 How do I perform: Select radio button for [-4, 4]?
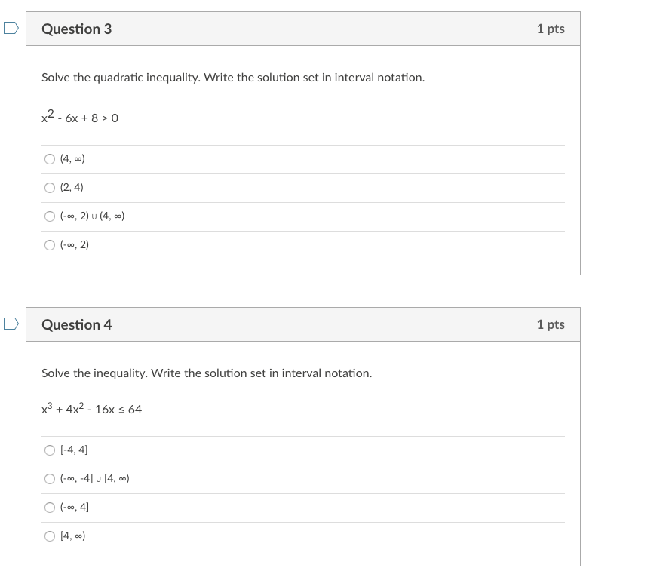point(50,450)
